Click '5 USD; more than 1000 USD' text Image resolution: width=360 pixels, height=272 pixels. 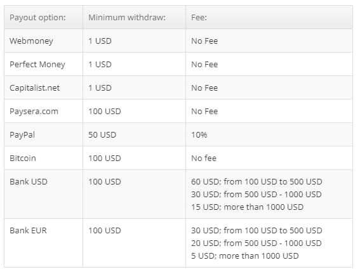245,256
